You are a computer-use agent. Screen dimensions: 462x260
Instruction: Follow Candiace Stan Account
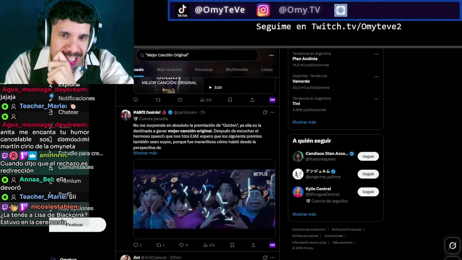368,156
